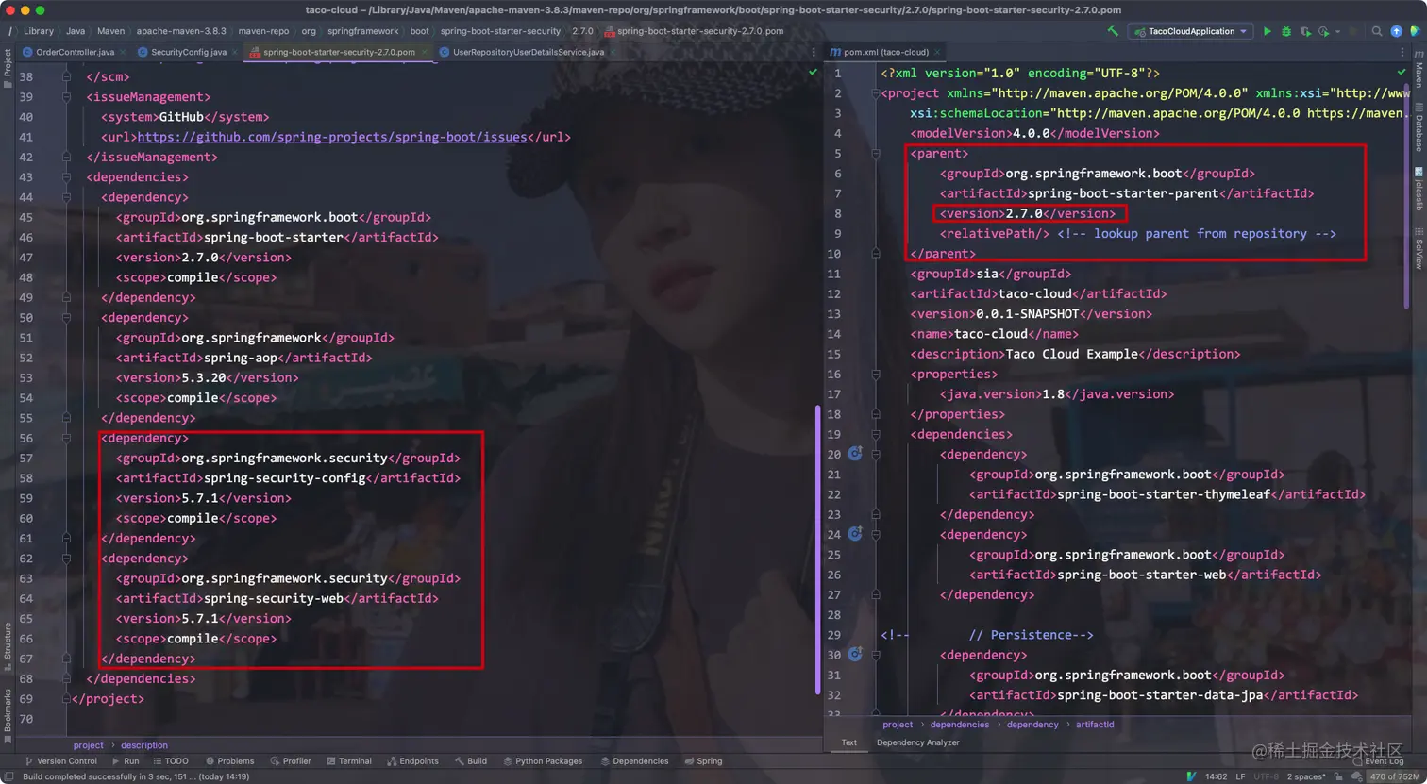
Task: Toggle the file write-lock icon in status bar
Action: [x=1338, y=776]
